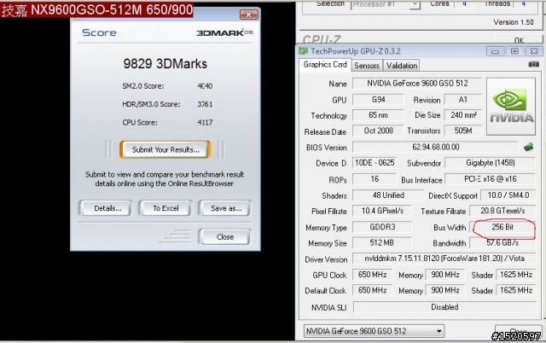Click the Revision value A1
This screenshot has height=343, width=546.
pyautogui.click(x=462, y=100)
